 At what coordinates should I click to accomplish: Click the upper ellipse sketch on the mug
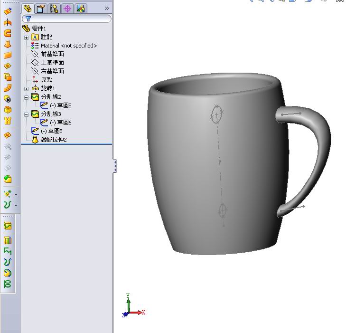[217, 114]
